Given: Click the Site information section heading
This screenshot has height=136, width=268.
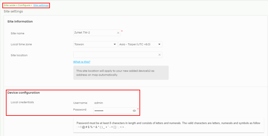Looking at the screenshot, I should click(20, 21).
